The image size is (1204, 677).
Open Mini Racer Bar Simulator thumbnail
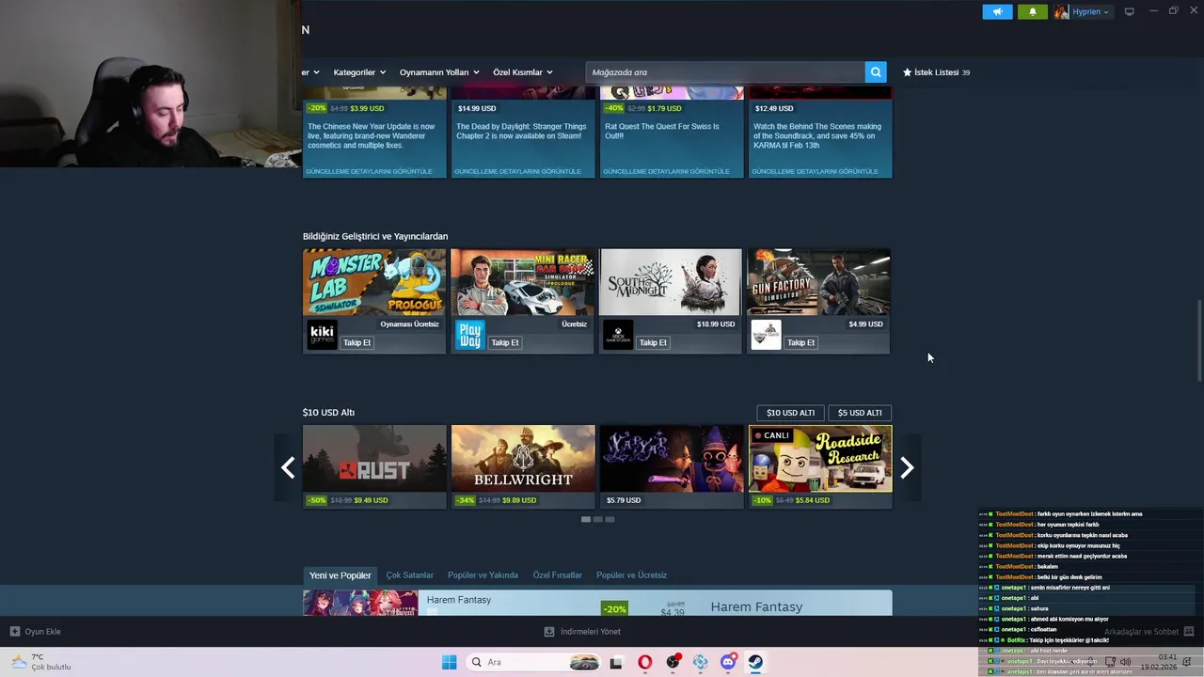click(522, 282)
